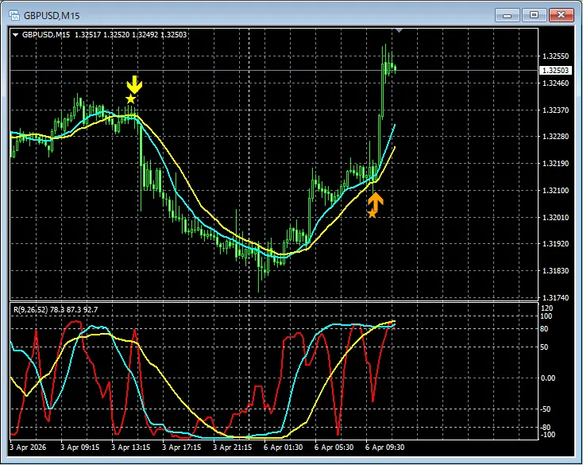This screenshot has height=465, width=583.
Task: Click the yellow down arrow sell signal
Action: point(134,83)
